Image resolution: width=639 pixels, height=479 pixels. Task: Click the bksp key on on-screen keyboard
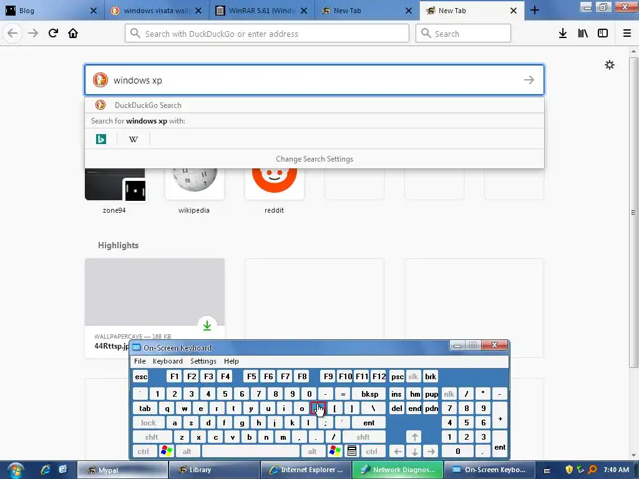click(x=369, y=394)
